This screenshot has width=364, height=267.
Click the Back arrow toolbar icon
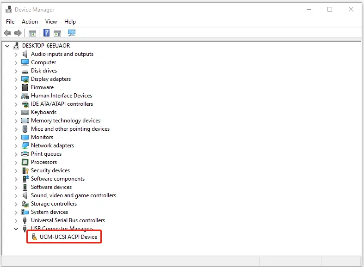click(x=8, y=33)
